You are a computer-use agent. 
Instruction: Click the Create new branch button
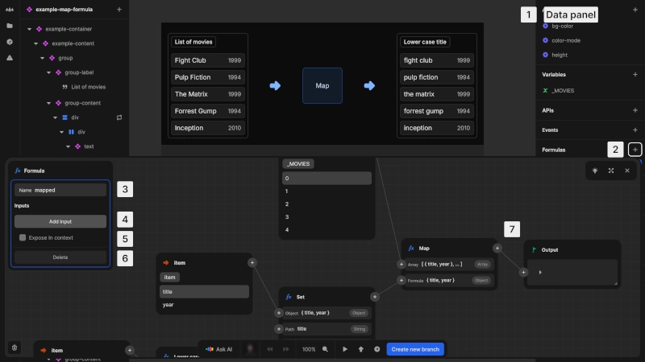click(x=415, y=349)
